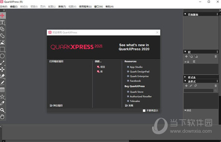The image size is (221, 142).
Task: Select the Text Content tool
Action: pos(2,22)
